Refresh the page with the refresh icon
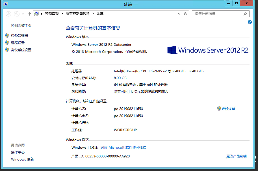Image resolution: width=258 pixels, height=171 pixels. (185, 14)
